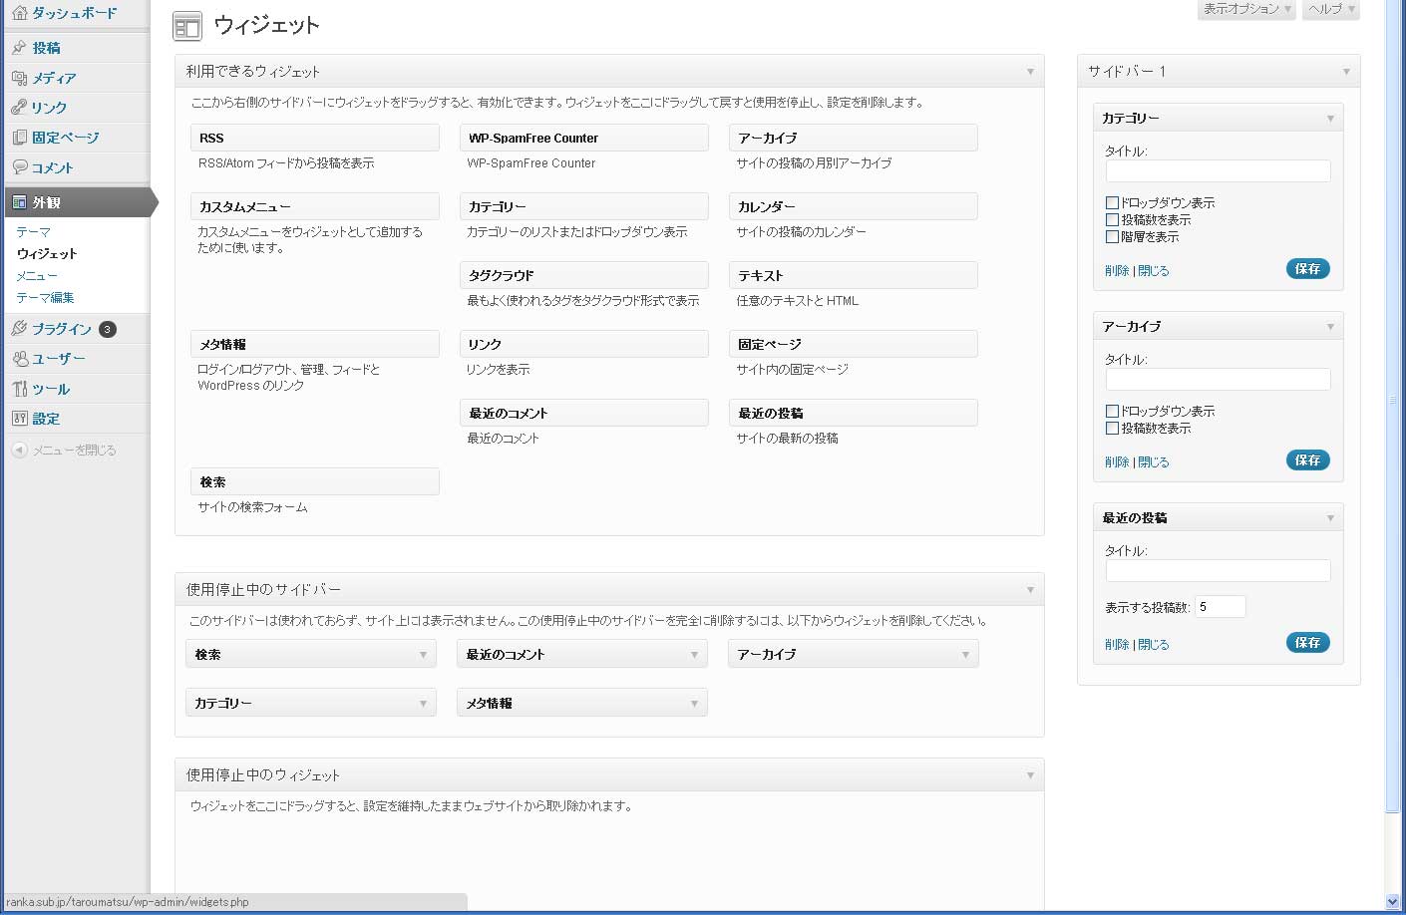Collapse the 利用できるウィジェット panel arrow

point(1030,72)
